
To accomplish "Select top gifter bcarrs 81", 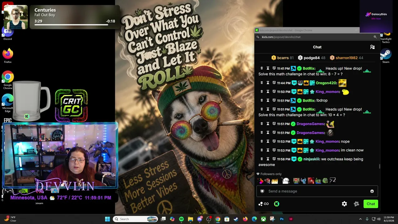I will [x=282, y=58].
